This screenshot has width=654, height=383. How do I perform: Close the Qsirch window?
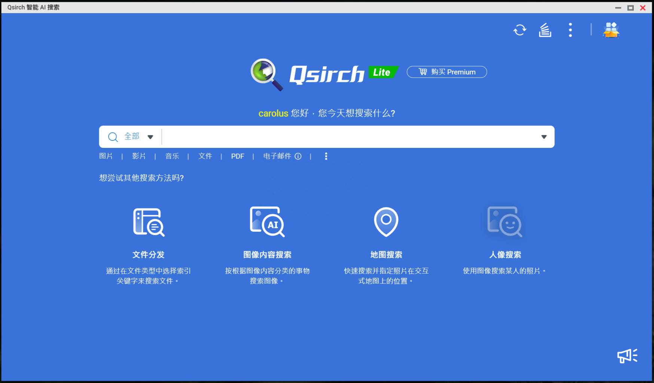click(643, 7)
